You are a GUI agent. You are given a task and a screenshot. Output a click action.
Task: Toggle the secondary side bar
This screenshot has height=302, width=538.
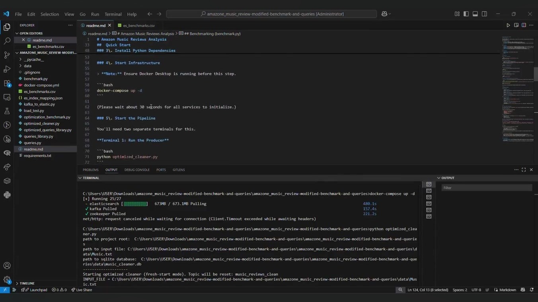(x=484, y=14)
